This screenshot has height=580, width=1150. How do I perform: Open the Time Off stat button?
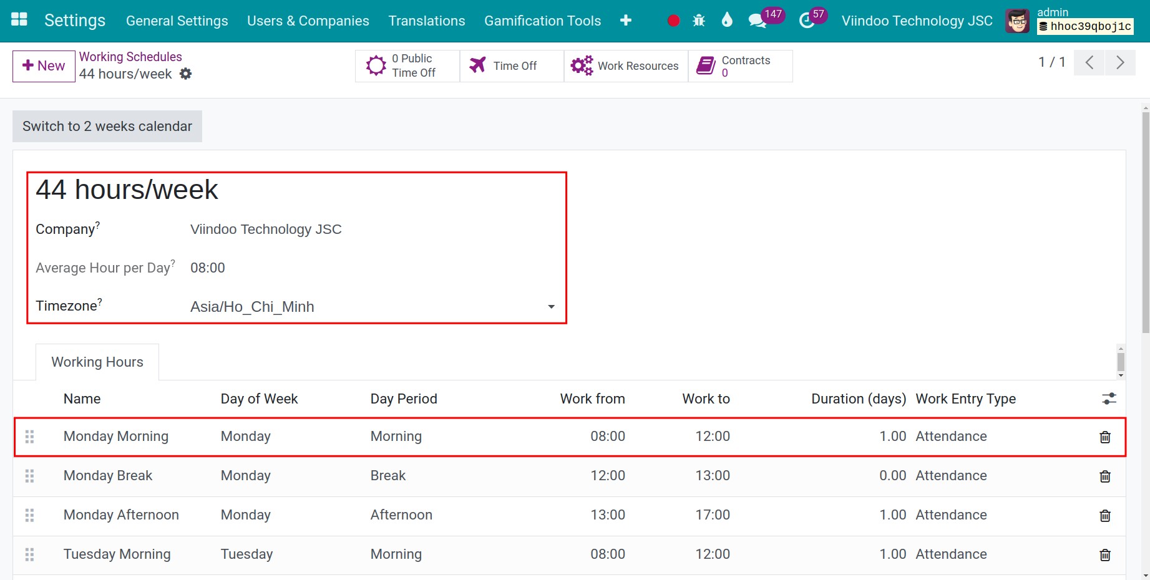(x=512, y=65)
